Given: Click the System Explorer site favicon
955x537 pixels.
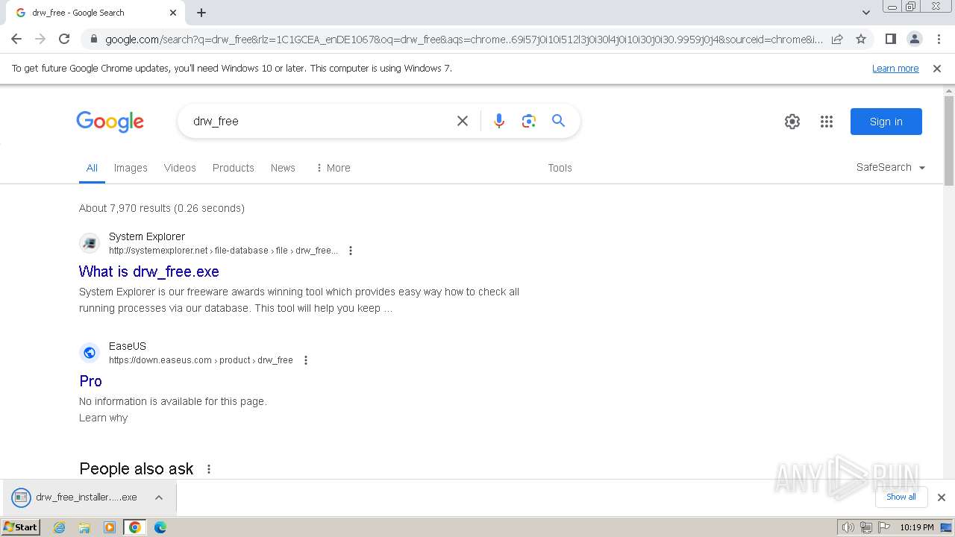Looking at the screenshot, I should click(x=90, y=243).
